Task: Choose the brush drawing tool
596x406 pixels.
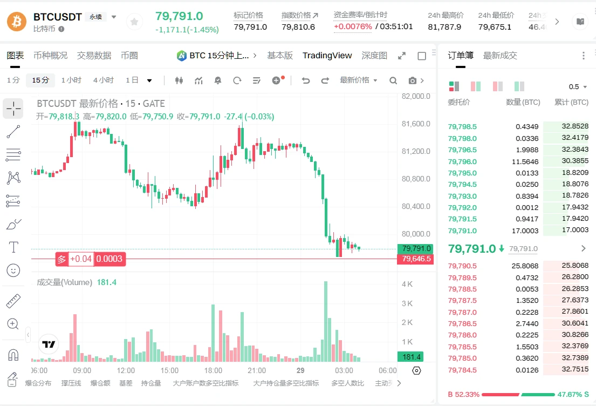Action: pos(13,224)
